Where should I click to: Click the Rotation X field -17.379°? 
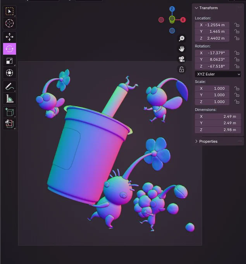pos(212,53)
